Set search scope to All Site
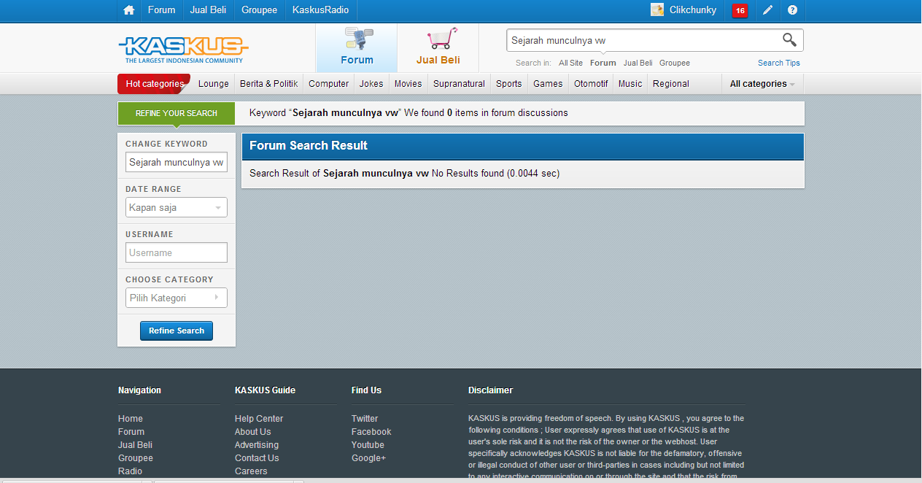This screenshot has height=483, width=922. (571, 63)
